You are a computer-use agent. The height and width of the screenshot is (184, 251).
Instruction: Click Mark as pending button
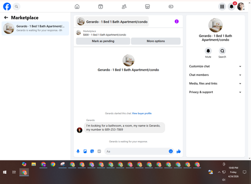103,41
